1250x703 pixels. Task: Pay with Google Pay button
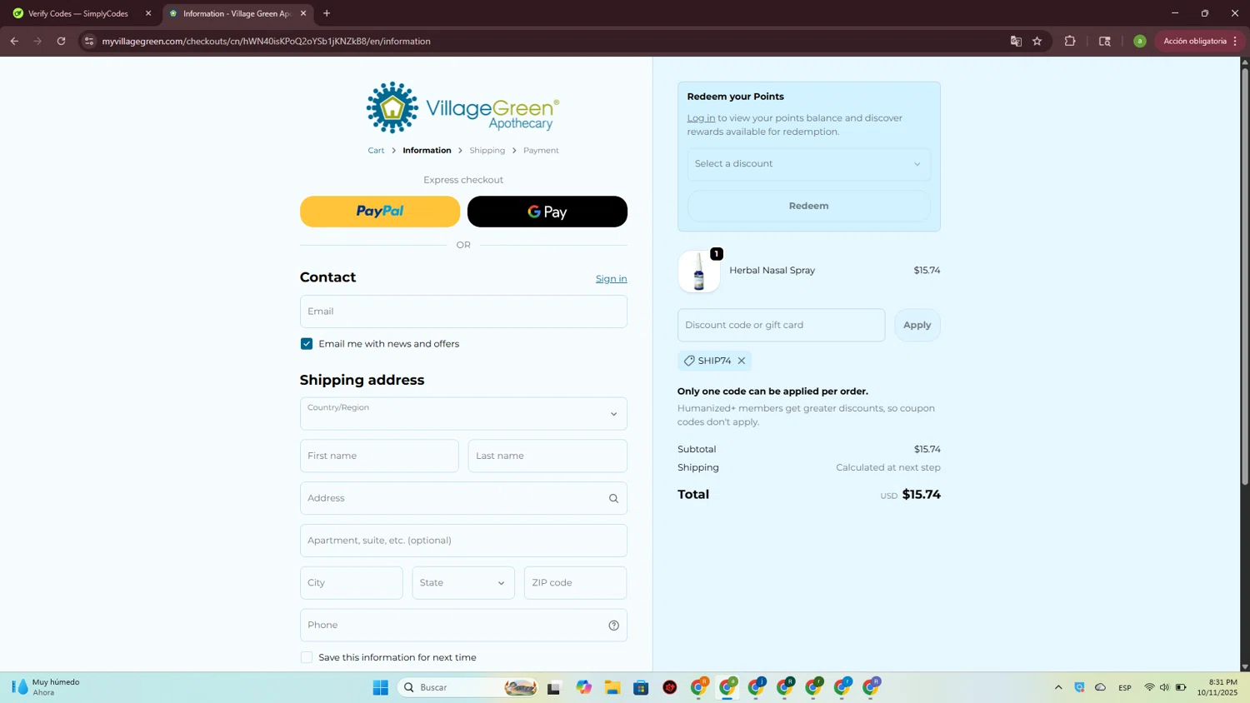coord(547,212)
